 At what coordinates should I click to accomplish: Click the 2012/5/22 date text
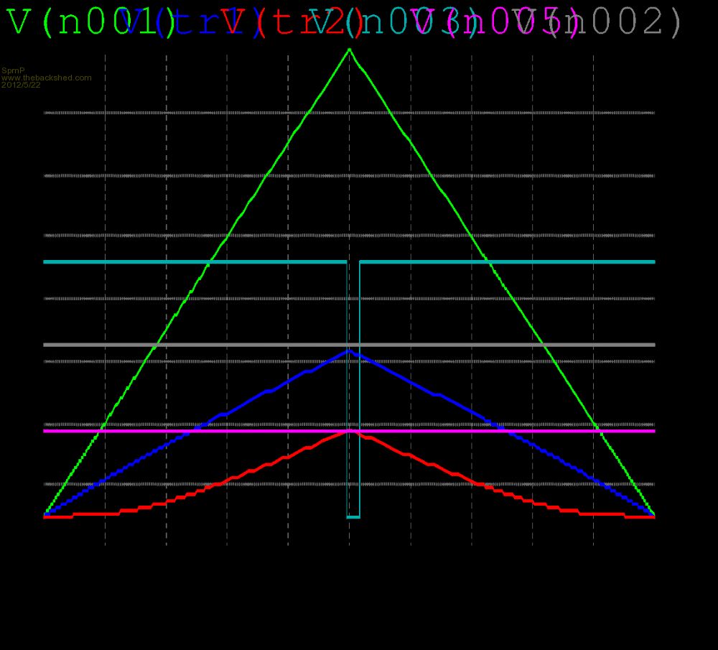21,85
